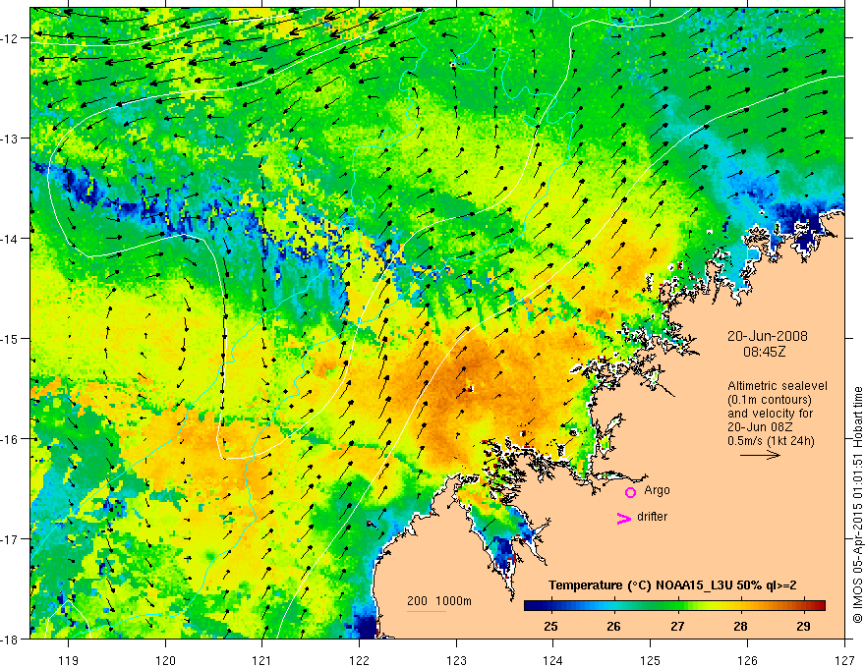Click colorbar tick label '28'
The height and width of the screenshot is (668, 865).
coord(741,626)
